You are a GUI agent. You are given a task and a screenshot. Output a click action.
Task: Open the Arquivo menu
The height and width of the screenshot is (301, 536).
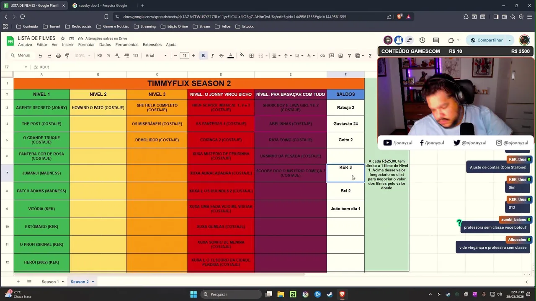click(25, 45)
